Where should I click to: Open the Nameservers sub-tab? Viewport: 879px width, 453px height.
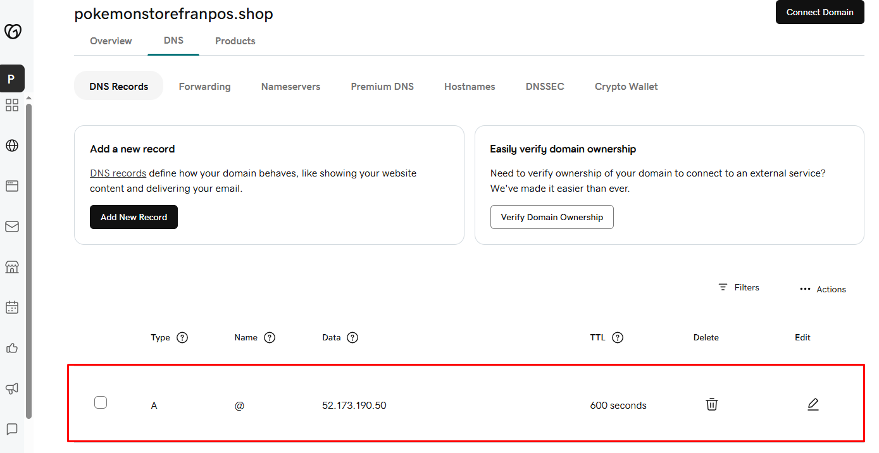[290, 87]
